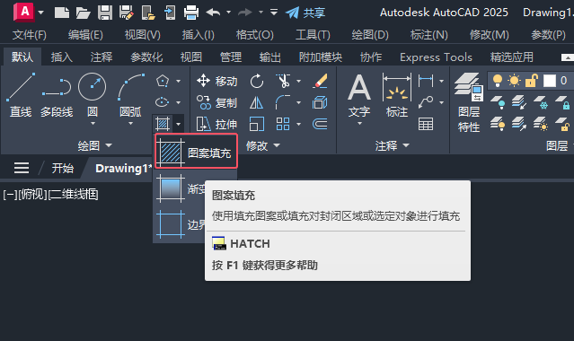
Task: Open Layer Properties (图层特性)
Action: pyautogui.click(x=469, y=102)
